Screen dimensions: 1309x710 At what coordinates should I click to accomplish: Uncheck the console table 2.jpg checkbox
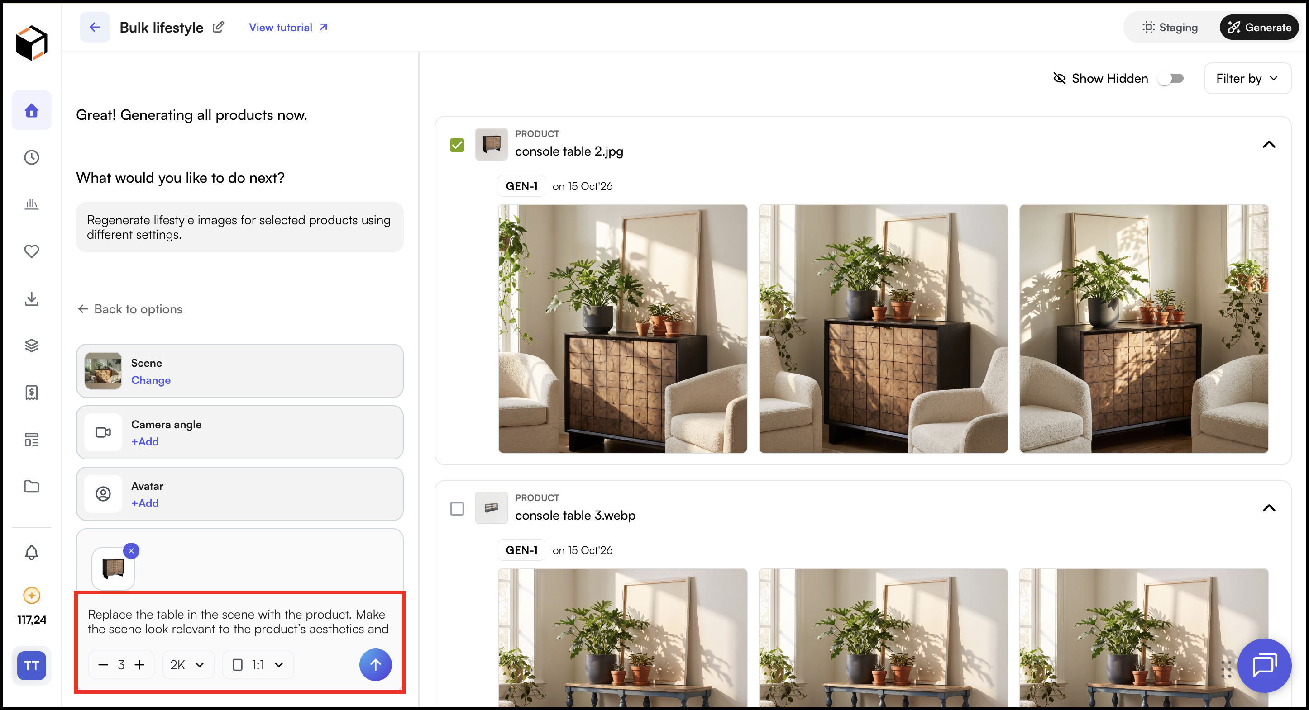[457, 145]
